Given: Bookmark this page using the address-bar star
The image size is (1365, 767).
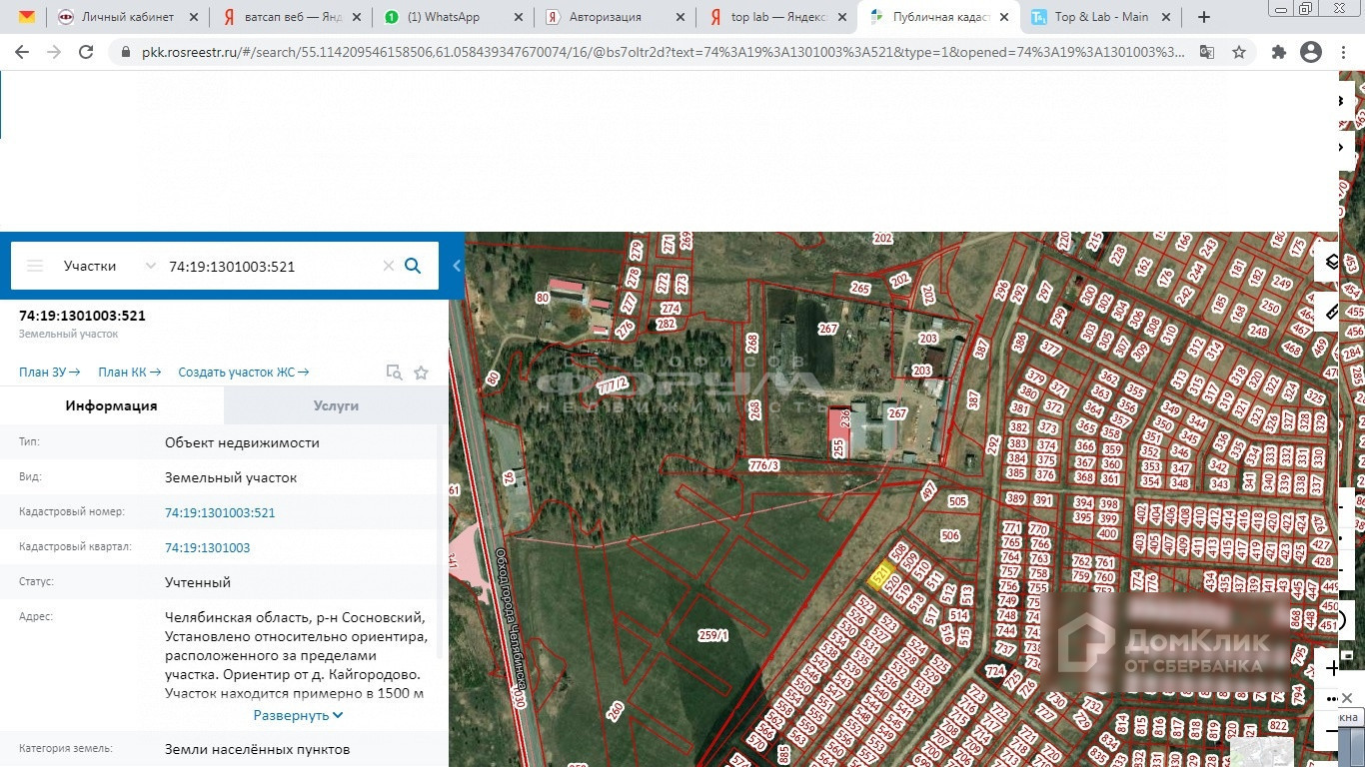Looking at the screenshot, I should point(1239,52).
